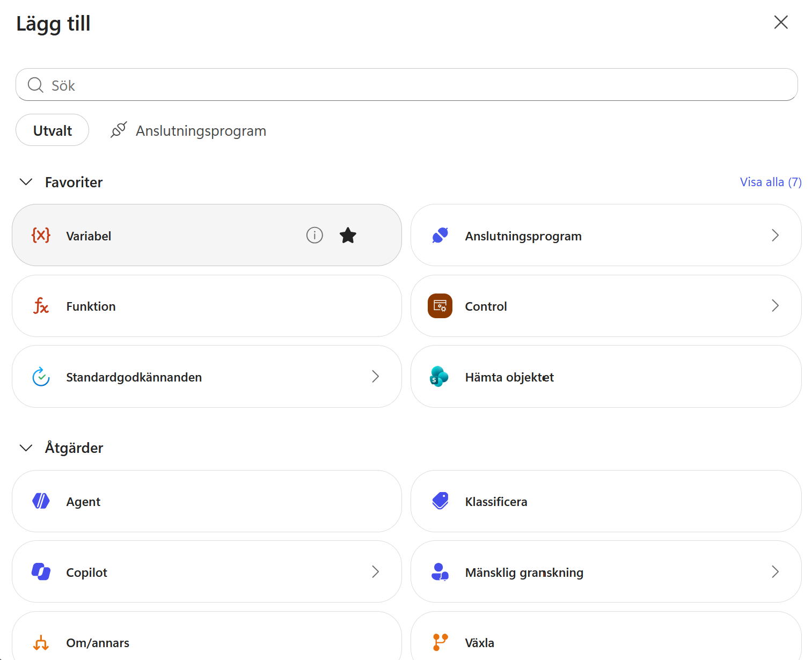This screenshot has height=660, width=812.
Task: Expand the Control card chevron
Action: 775,306
